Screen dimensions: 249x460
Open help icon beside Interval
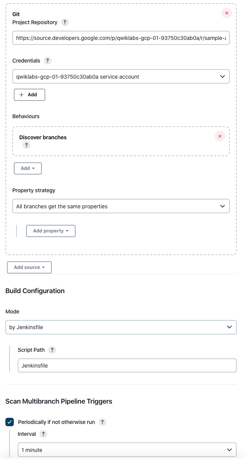[x=43, y=434]
